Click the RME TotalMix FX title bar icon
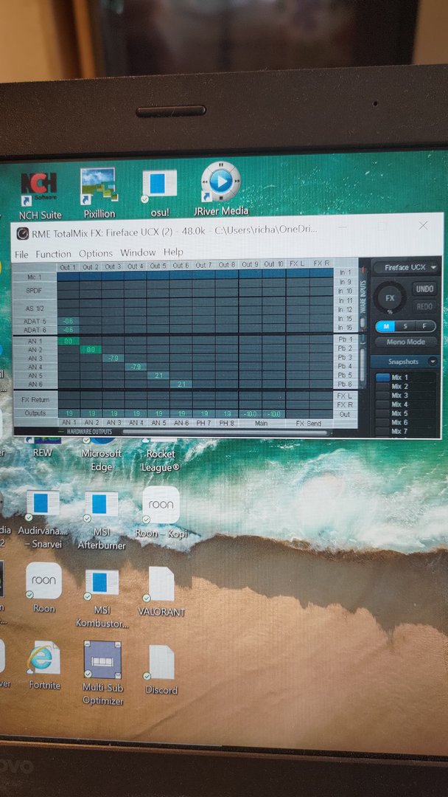Image resolution: width=448 pixels, height=797 pixels. pyautogui.click(x=22, y=233)
